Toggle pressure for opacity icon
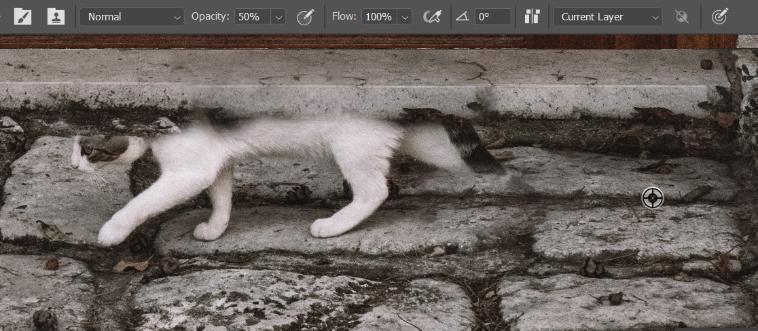 pyautogui.click(x=306, y=17)
